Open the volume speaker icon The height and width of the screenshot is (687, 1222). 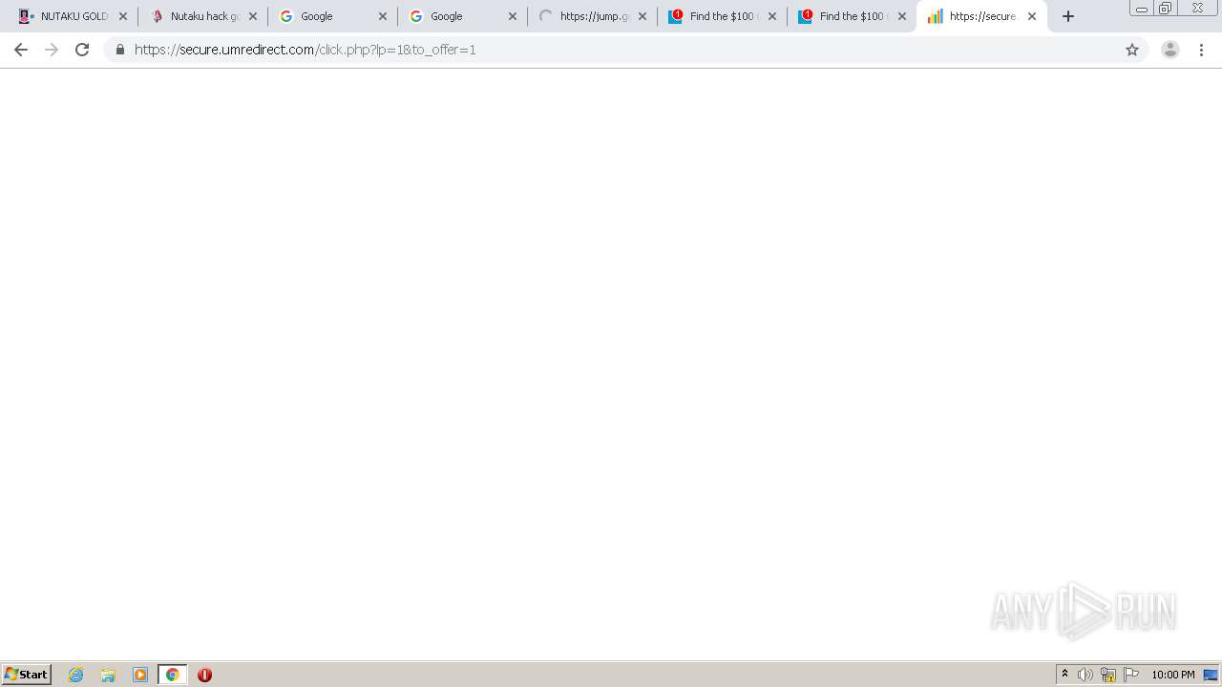pos(1085,675)
